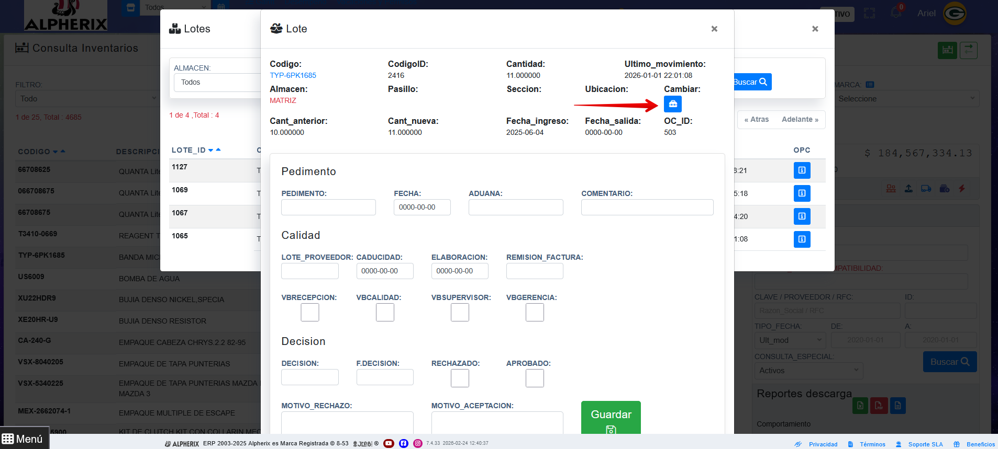The width and height of the screenshot is (998, 449).
Task: Enable the APROBADO checkbox
Action: [535, 378]
